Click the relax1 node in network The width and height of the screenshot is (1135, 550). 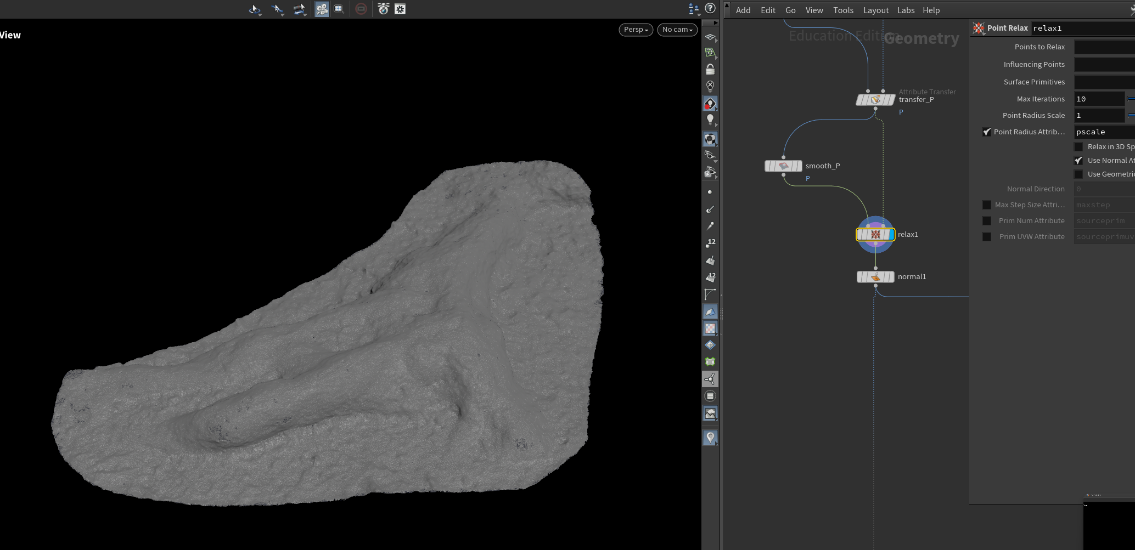(x=875, y=235)
